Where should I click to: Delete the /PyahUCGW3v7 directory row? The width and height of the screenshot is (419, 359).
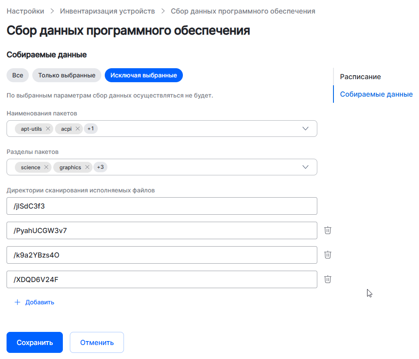(x=328, y=230)
